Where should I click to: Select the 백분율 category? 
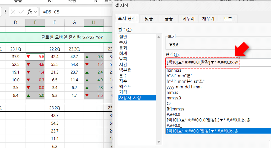pyautogui.click(x=137, y=70)
